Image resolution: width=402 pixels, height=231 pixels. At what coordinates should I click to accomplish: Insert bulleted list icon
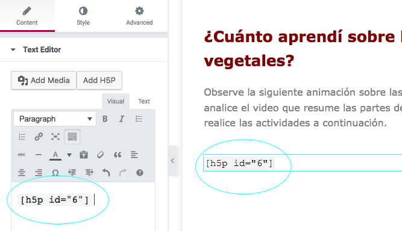[x=139, y=119]
